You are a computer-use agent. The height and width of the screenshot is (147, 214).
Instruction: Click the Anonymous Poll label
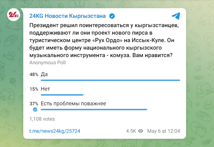pos(48,62)
